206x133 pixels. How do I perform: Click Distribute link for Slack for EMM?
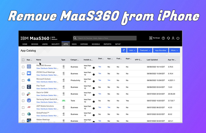pyautogui.click(x=44, y=95)
